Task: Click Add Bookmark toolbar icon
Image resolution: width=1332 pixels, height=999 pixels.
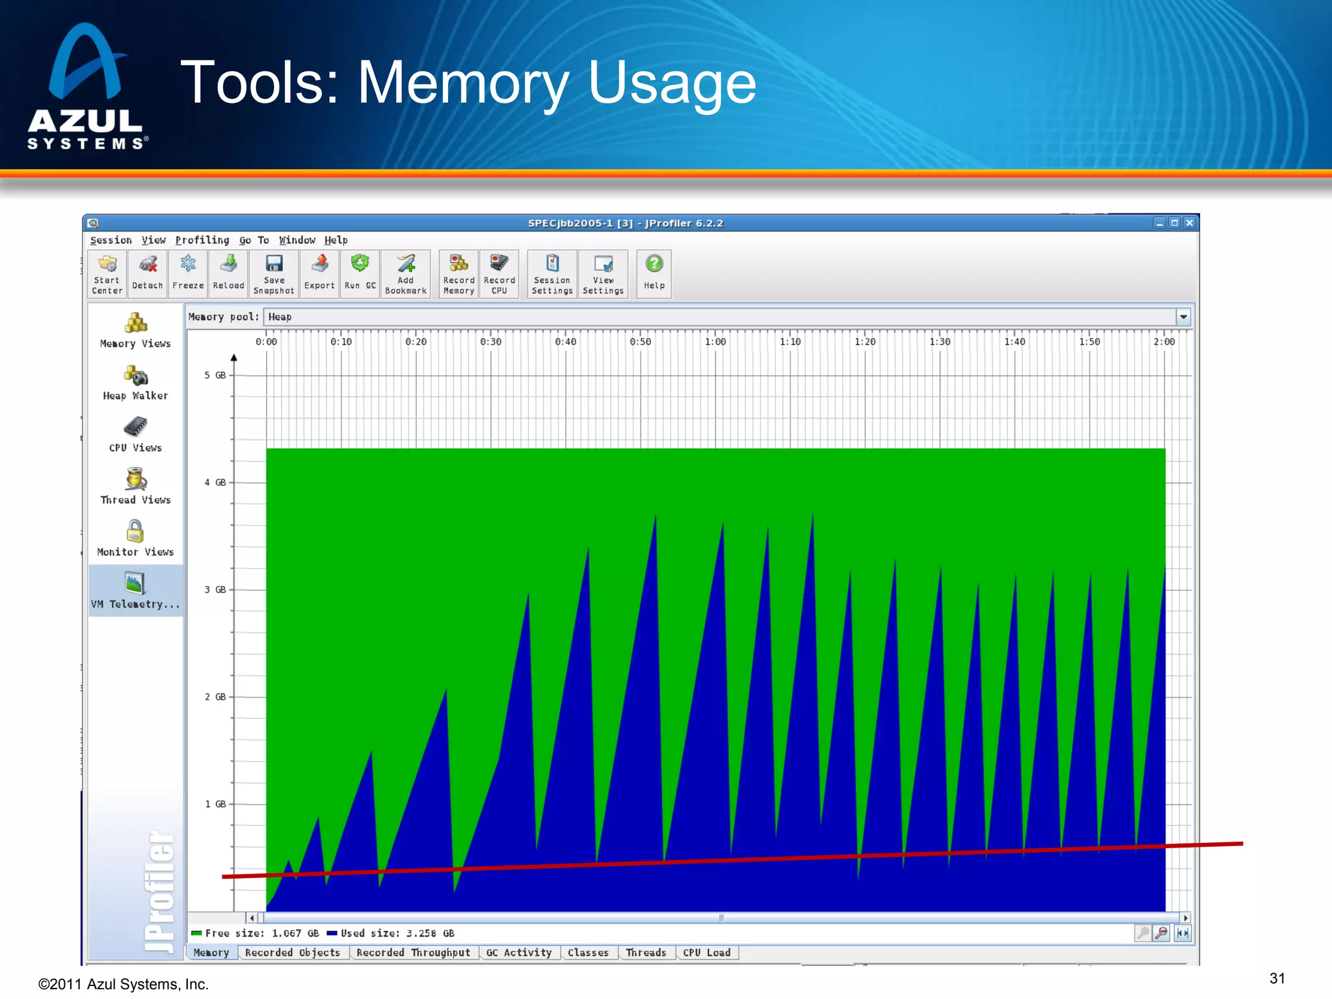Action: click(406, 274)
